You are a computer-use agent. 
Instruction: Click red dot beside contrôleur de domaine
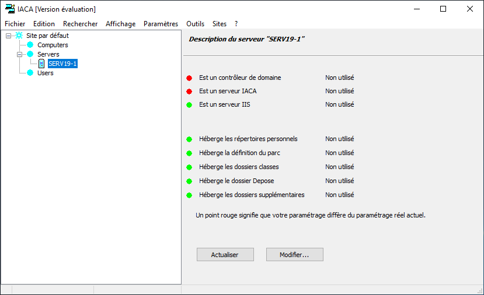coord(189,78)
